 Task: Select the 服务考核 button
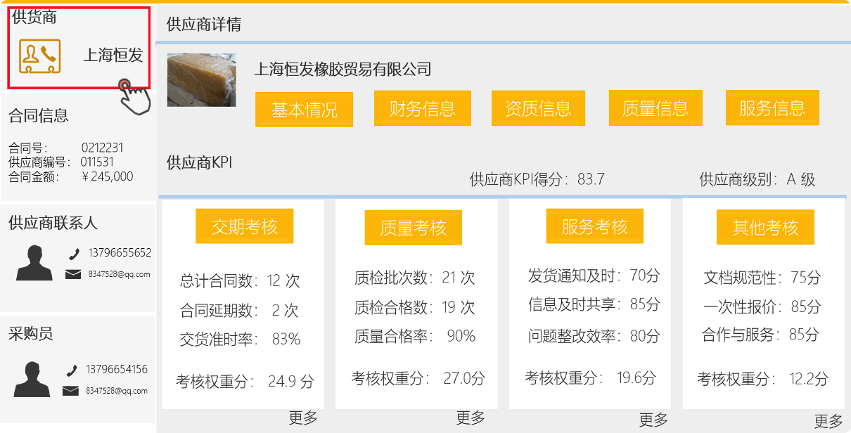594,226
